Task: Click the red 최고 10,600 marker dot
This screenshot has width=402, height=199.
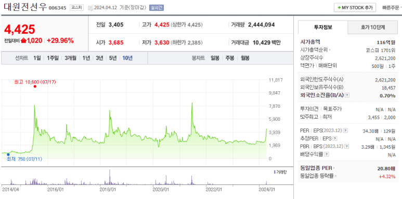Action: point(35,87)
